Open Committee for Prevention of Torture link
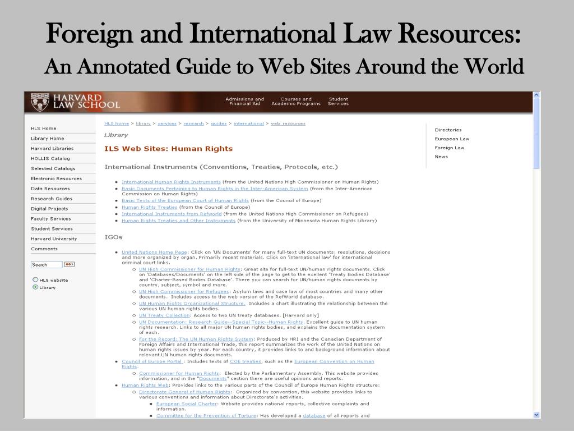Viewport: 574px width, 431px height. [206, 416]
